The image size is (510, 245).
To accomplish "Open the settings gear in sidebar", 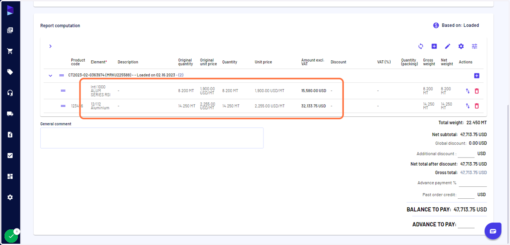I will (x=10, y=197).
